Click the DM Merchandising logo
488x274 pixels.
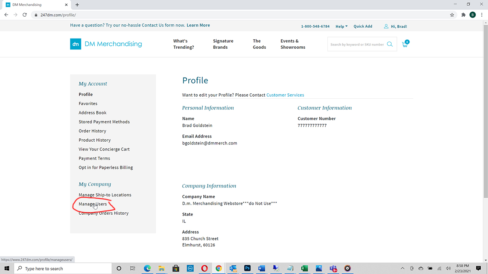tap(106, 44)
